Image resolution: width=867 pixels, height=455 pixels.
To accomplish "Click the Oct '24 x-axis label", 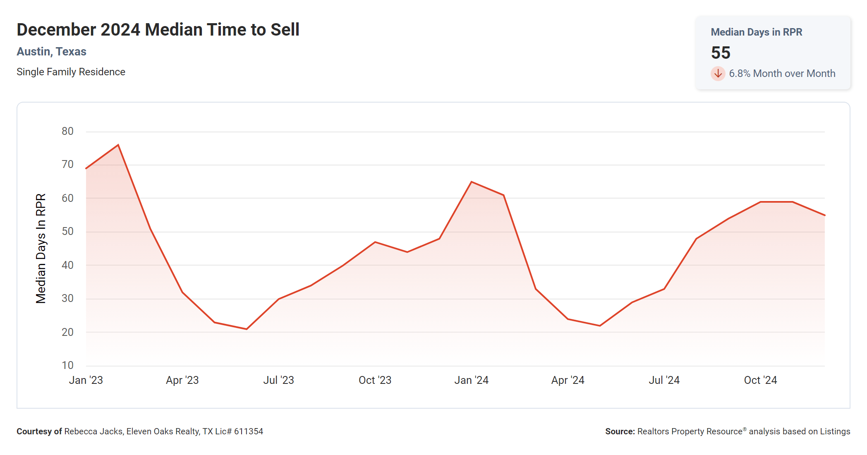I will point(760,380).
